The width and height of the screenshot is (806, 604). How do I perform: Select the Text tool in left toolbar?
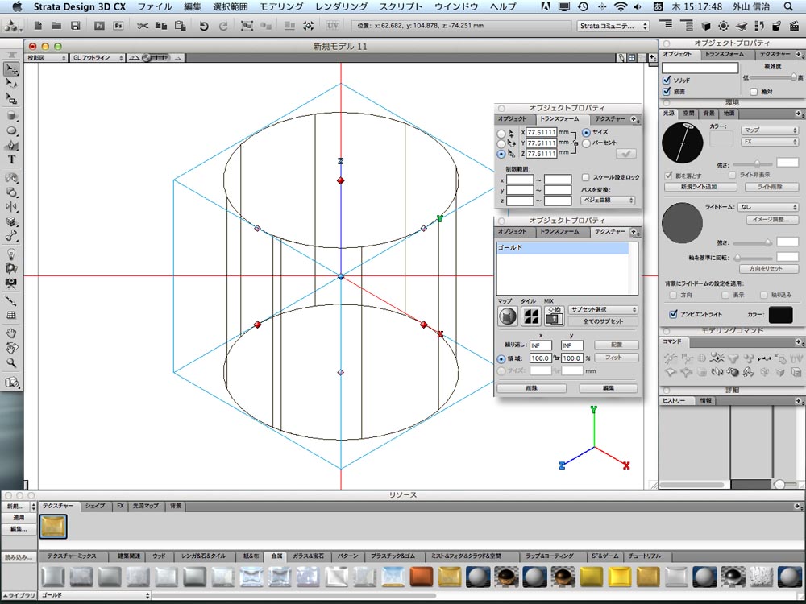coord(11,159)
